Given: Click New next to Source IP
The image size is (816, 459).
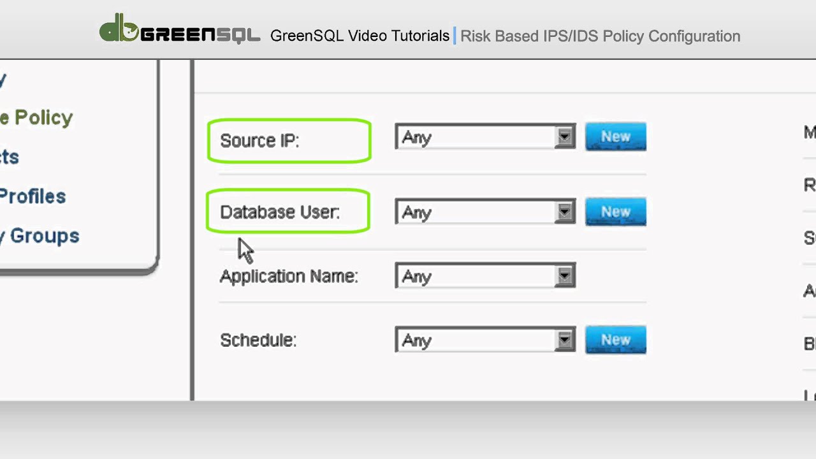Looking at the screenshot, I should [615, 137].
